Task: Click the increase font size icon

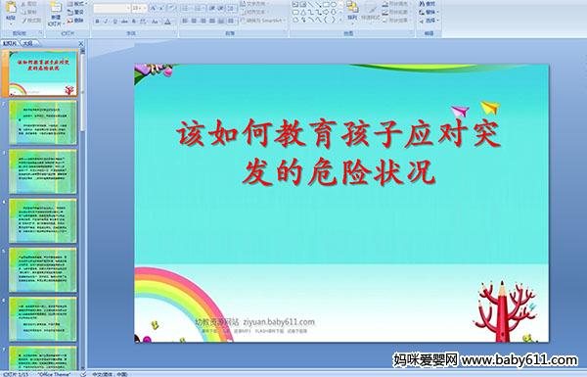Action: [x=154, y=8]
